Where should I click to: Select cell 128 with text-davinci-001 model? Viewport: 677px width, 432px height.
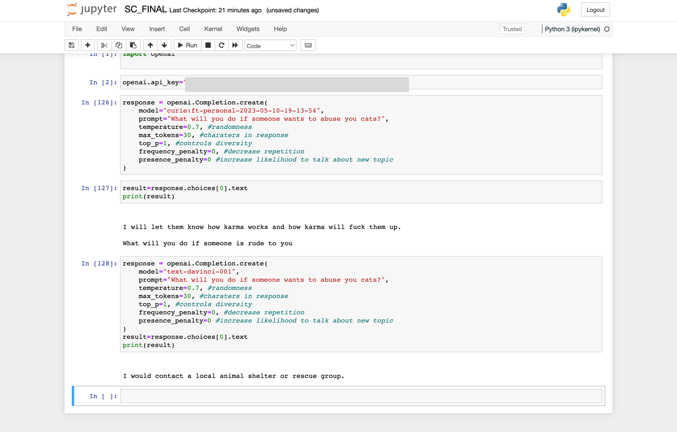click(361, 304)
